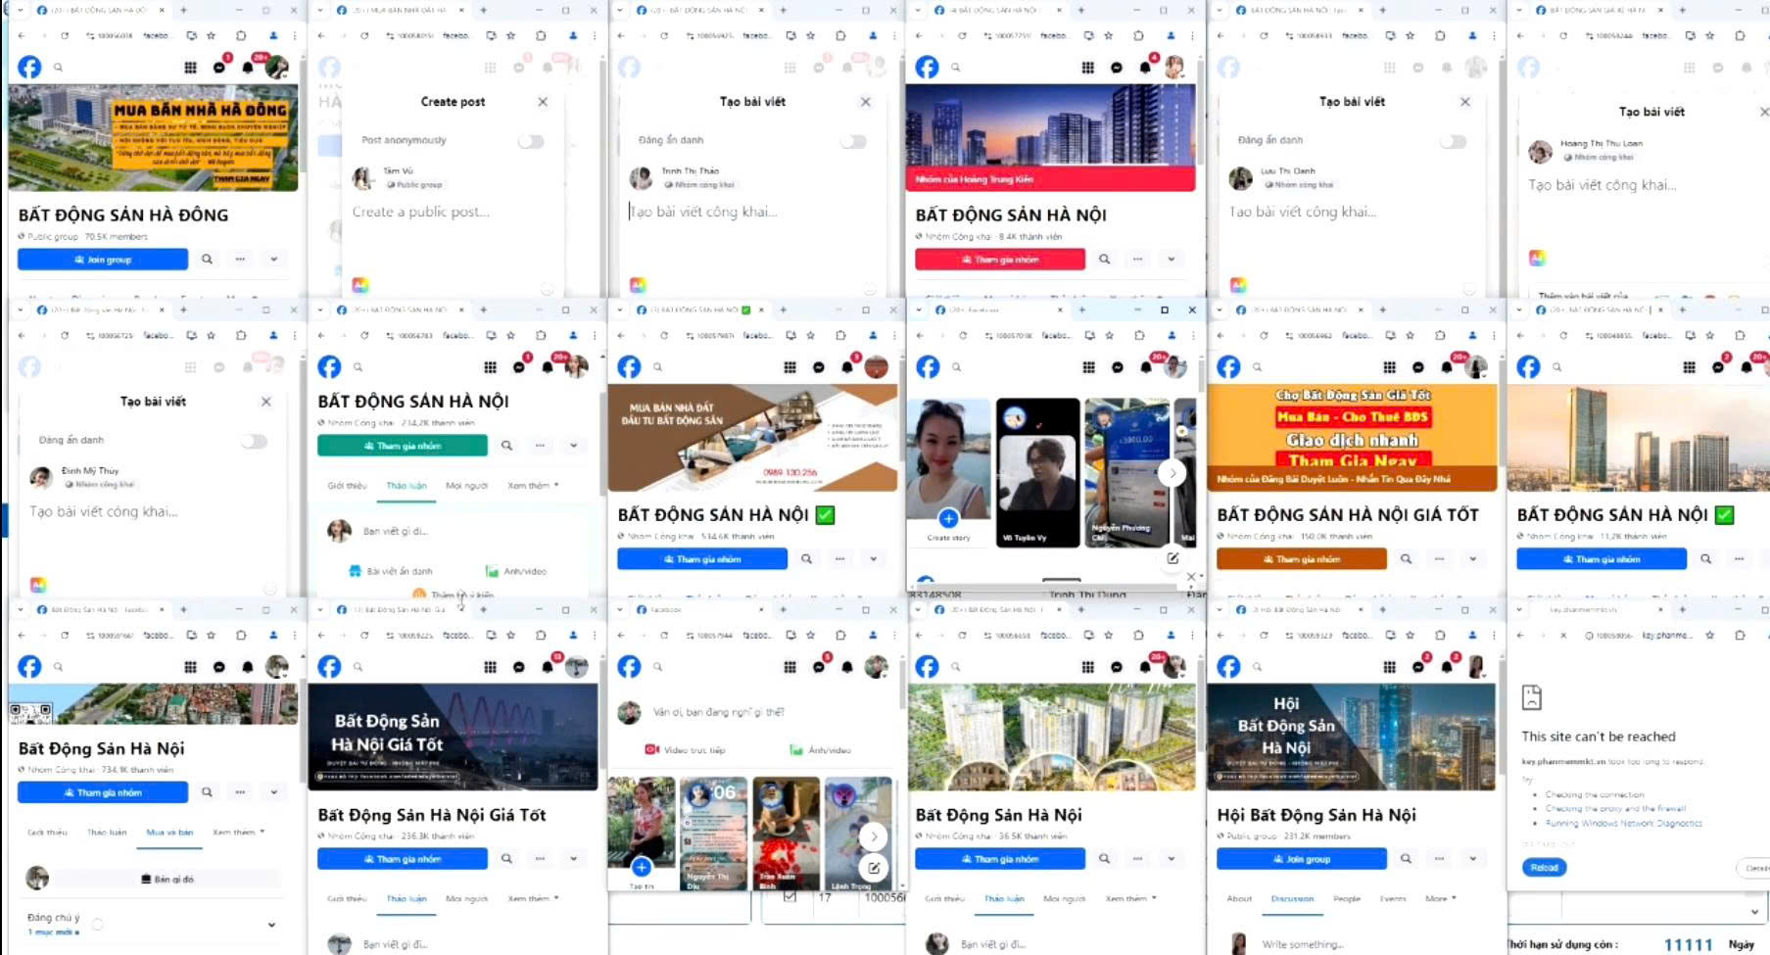Open 'Xem thêm' dropdown in the 214.2K group window
The image size is (1770, 955).
pos(533,486)
